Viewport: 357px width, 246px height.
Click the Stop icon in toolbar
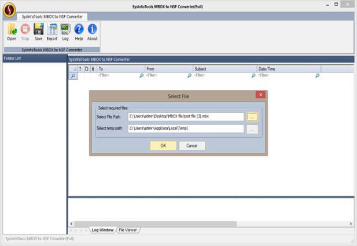point(25,32)
